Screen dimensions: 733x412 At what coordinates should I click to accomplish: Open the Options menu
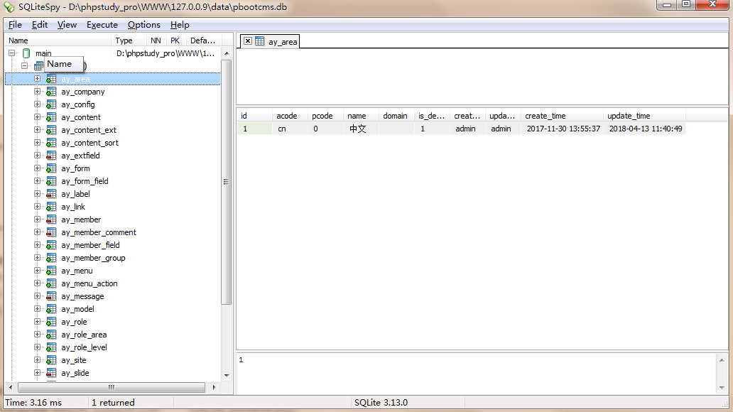pos(143,25)
